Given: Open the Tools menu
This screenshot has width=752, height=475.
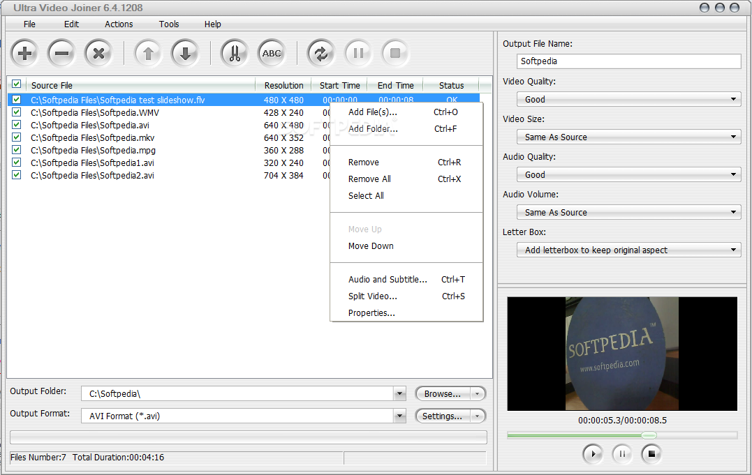Looking at the screenshot, I should (x=169, y=24).
